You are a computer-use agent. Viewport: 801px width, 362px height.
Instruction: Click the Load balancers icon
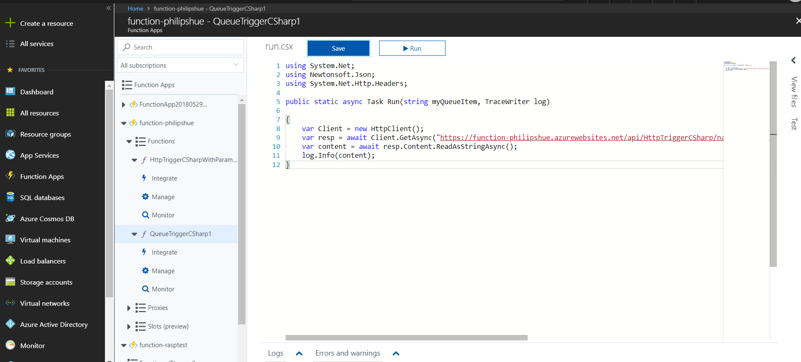[x=10, y=261]
